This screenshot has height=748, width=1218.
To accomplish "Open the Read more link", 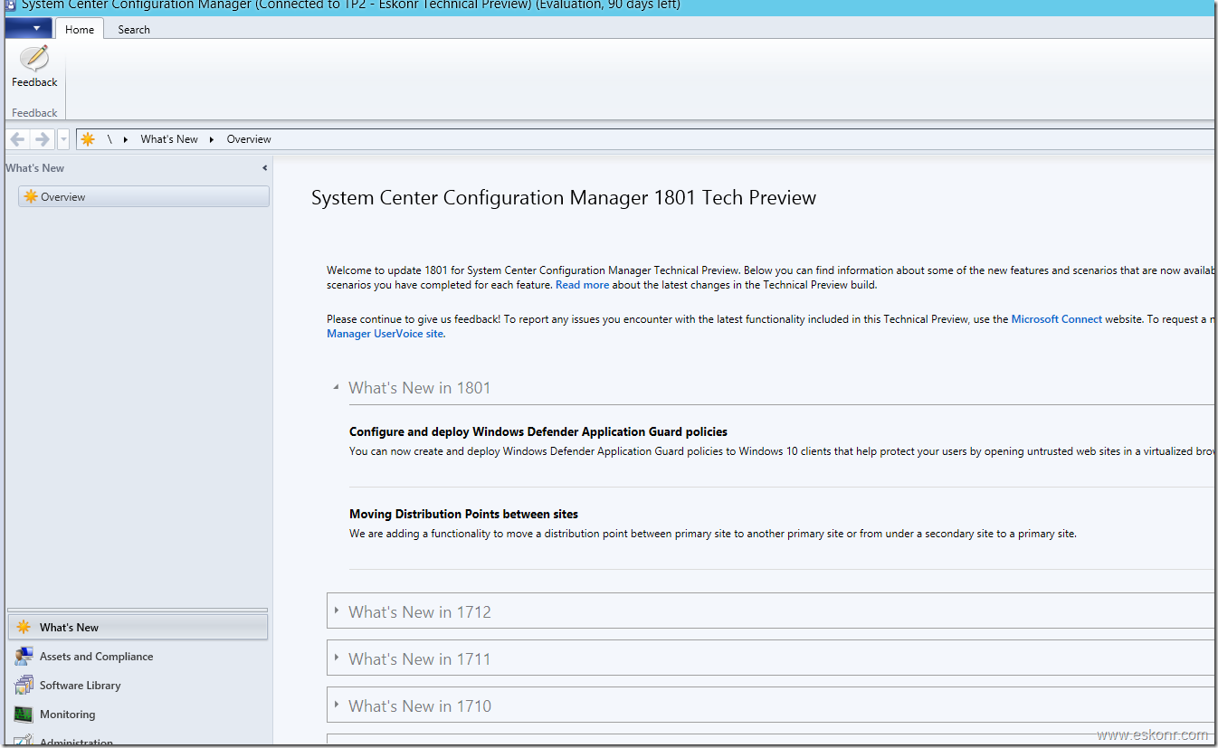I will pos(582,285).
